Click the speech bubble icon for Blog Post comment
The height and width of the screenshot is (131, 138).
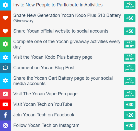point(5,68)
